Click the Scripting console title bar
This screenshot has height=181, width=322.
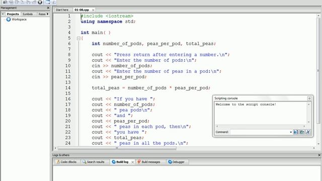[x=261, y=99]
